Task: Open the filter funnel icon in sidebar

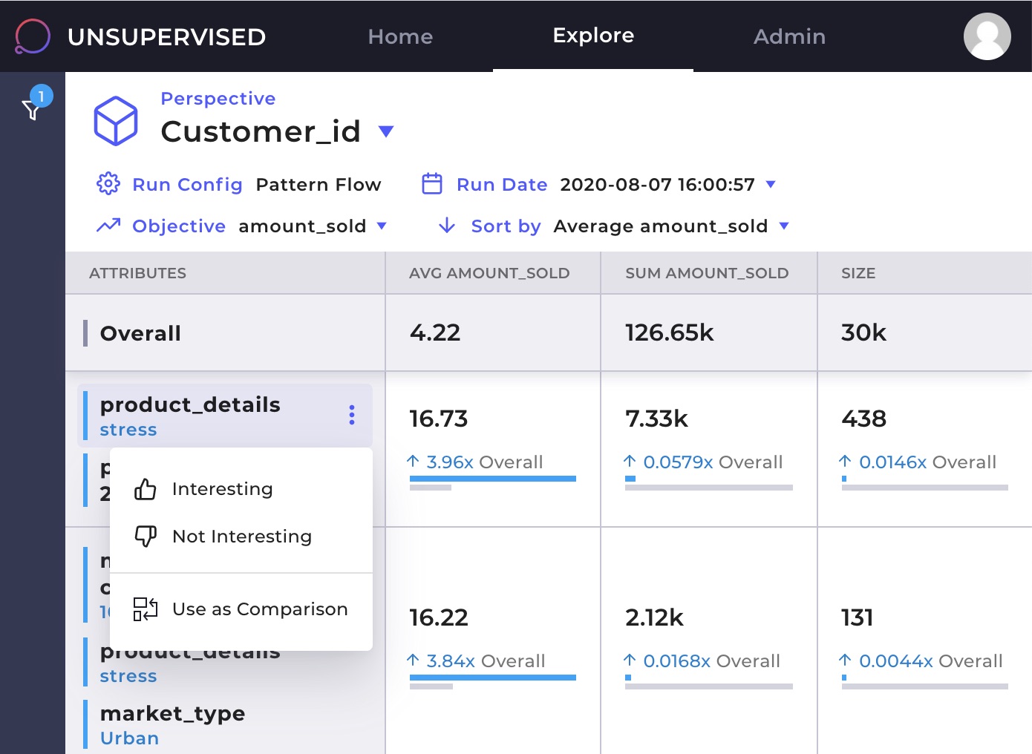Action: point(31,111)
